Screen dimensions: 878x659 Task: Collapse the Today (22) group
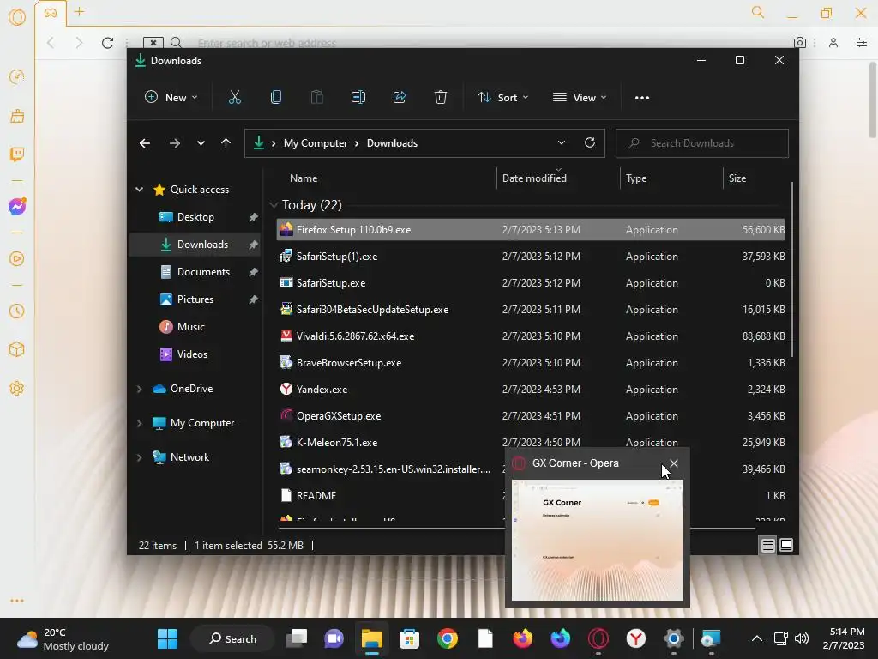[x=274, y=205]
